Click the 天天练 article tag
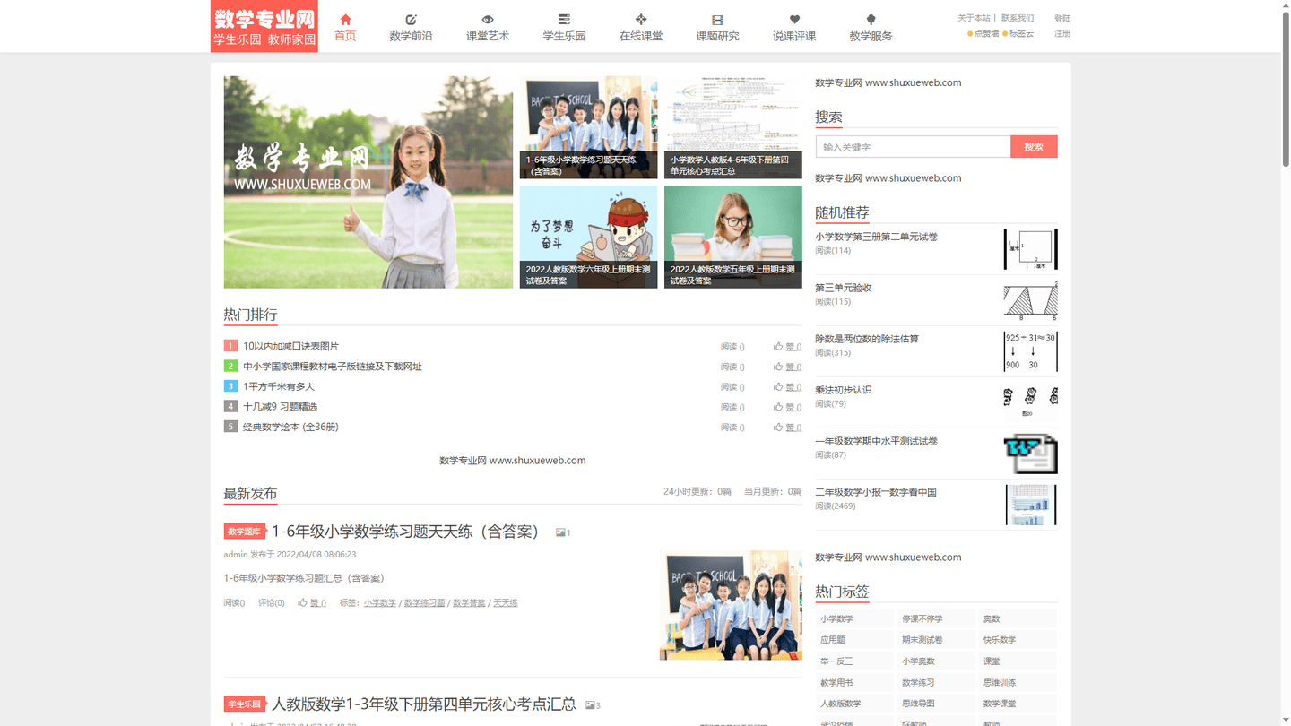The height and width of the screenshot is (726, 1291). tap(506, 603)
